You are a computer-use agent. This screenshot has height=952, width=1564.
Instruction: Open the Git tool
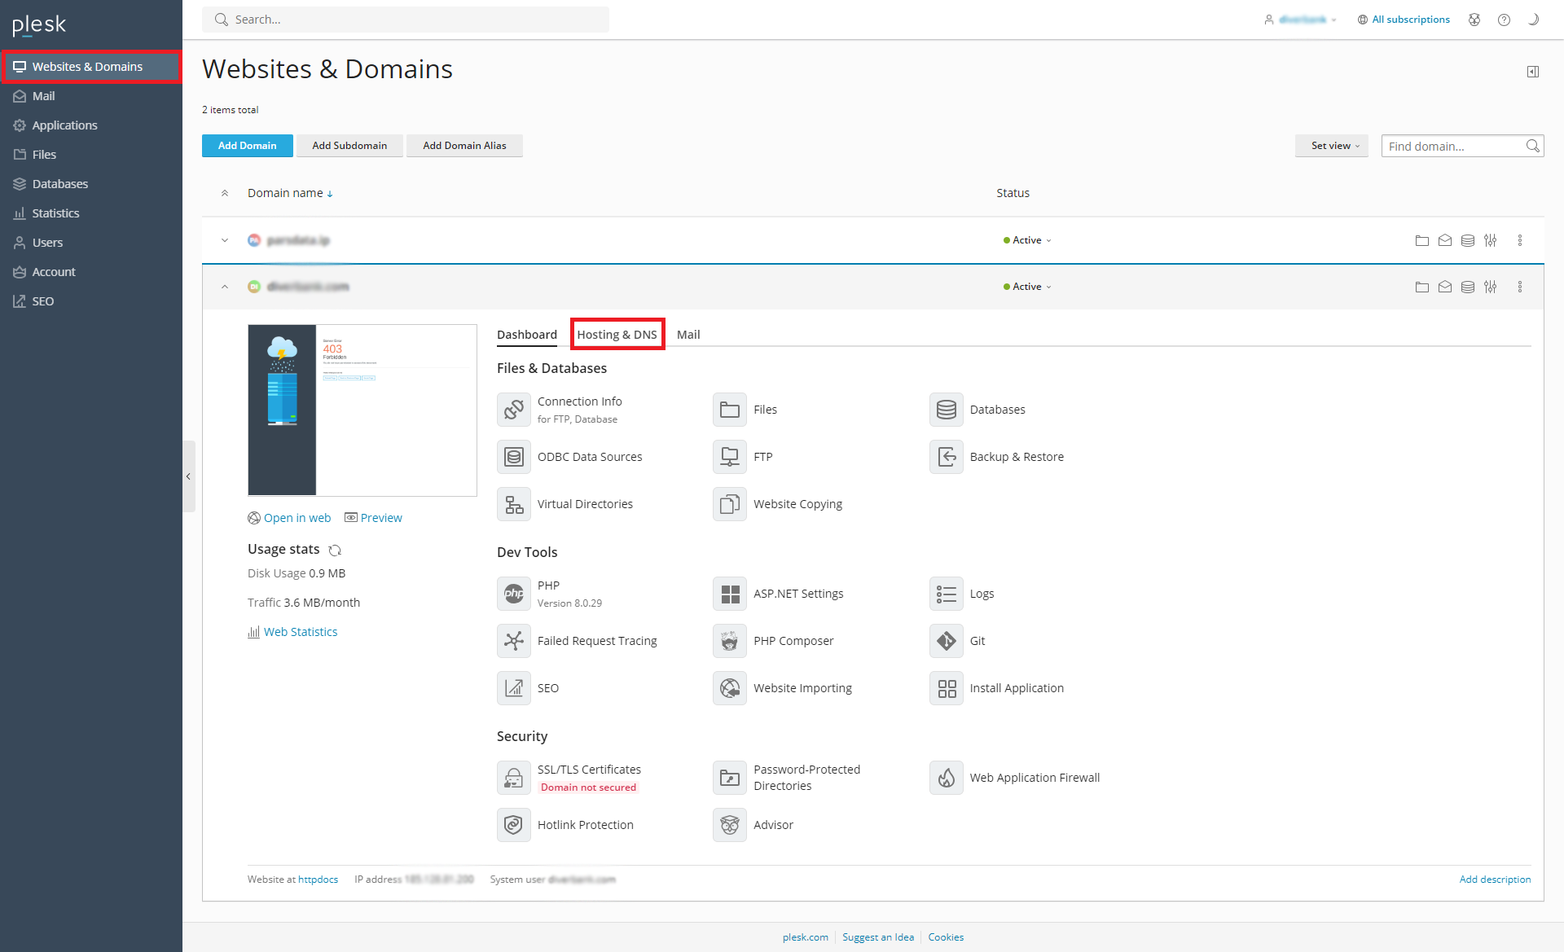[x=958, y=641]
